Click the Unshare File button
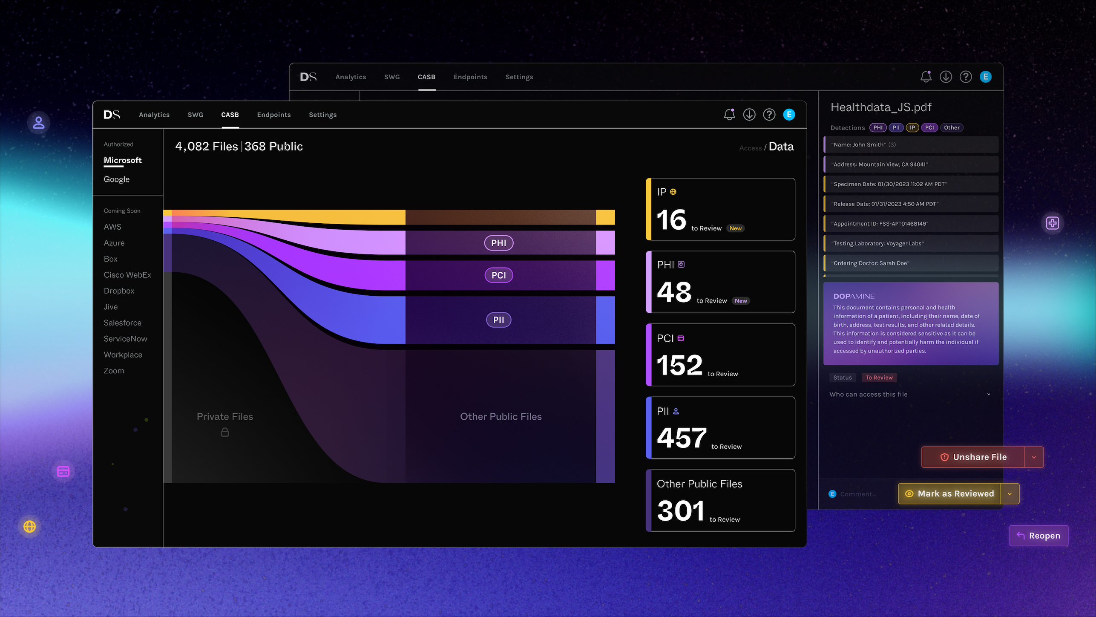 [x=973, y=457]
